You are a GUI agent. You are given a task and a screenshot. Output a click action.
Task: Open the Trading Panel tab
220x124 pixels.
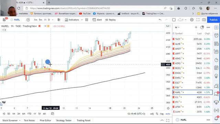84,121
